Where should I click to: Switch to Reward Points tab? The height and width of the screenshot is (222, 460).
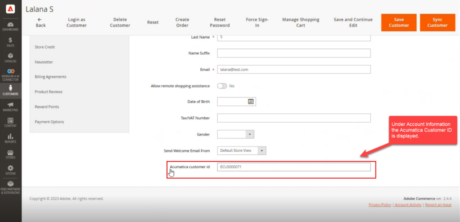tap(47, 107)
